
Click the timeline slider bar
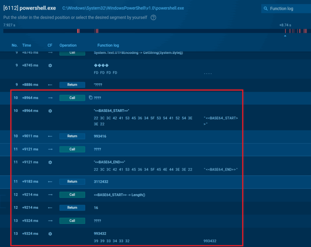point(154,31)
